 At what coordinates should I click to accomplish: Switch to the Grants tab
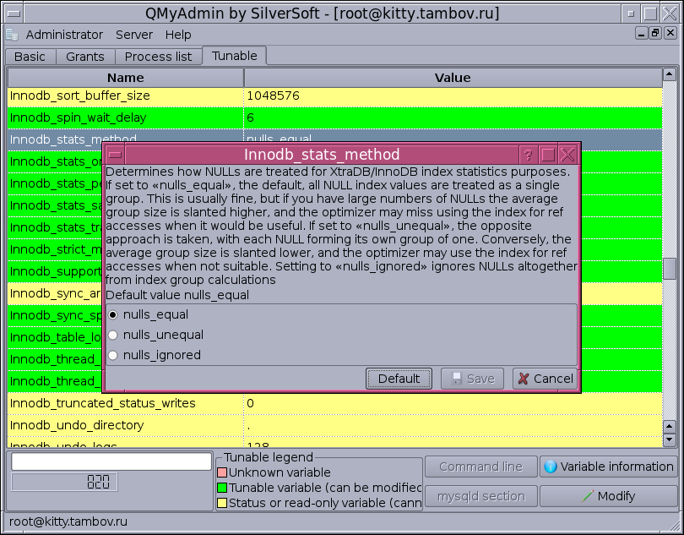point(85,57)
